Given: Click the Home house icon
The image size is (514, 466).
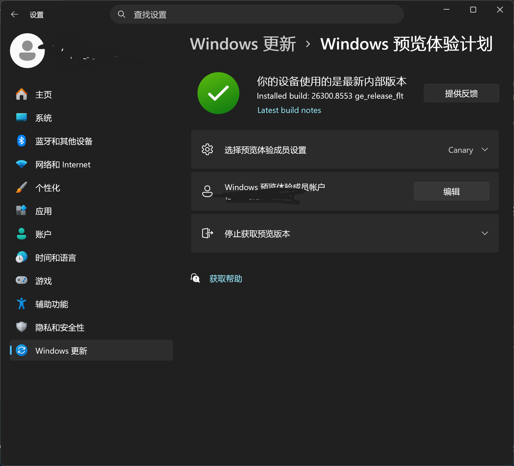Looking at the screenshot, I should click(x=22, y=94).
